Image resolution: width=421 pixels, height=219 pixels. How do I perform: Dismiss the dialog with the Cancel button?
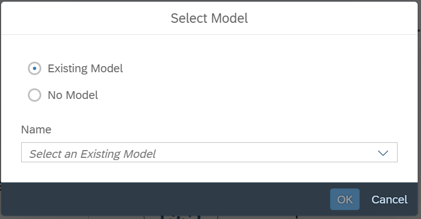389,200
